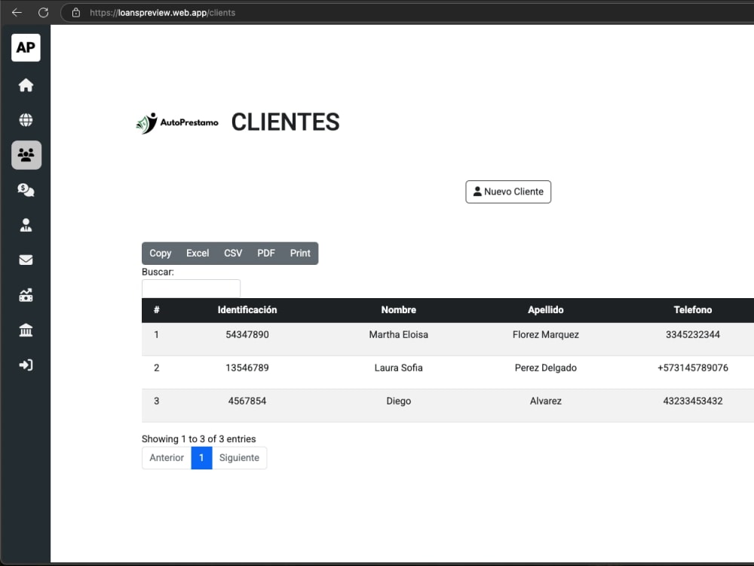This screenshot has height=566, width=754.
Task: Open the bank building icon
Action: (x=26, y=331)
